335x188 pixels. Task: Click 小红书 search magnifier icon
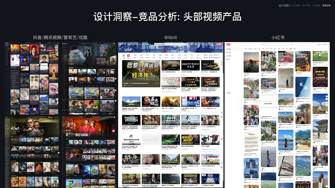pos(292,44)
